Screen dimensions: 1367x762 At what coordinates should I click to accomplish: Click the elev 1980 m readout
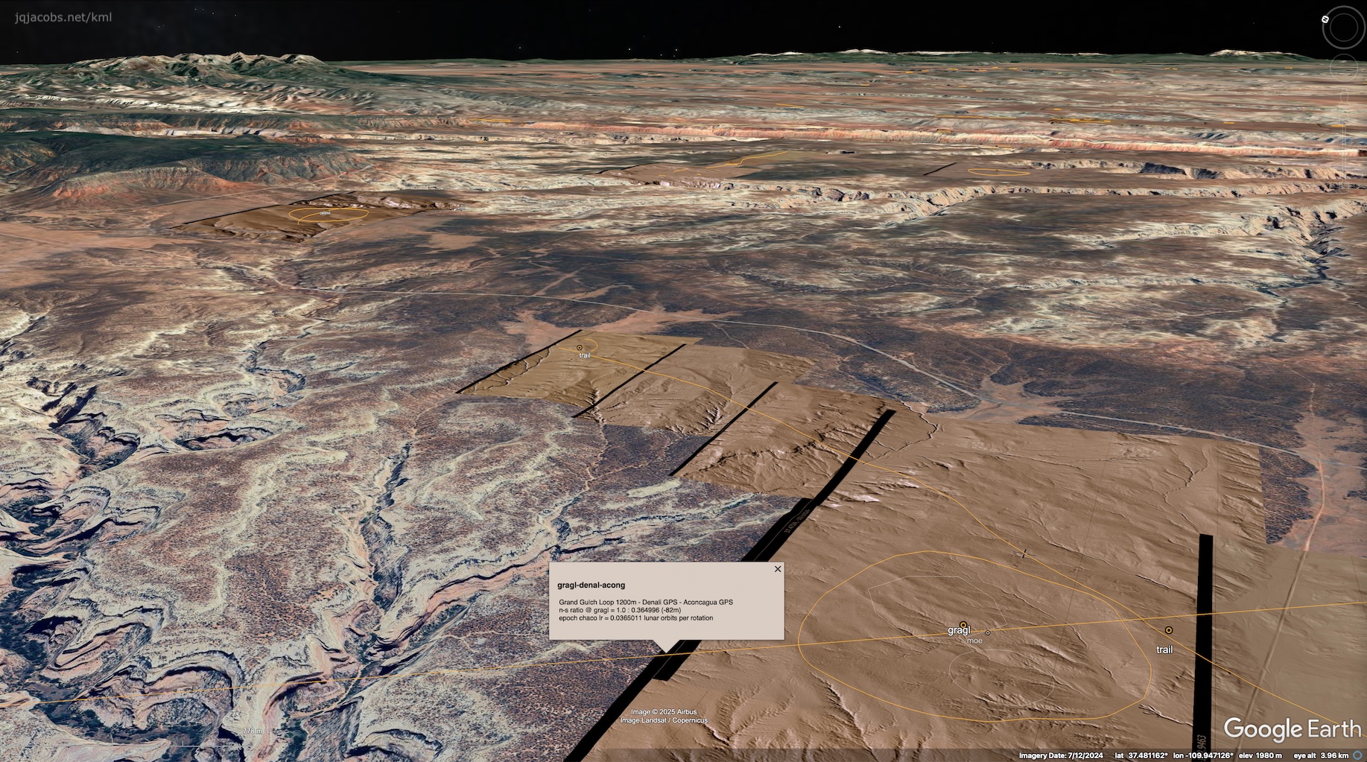1260,755
